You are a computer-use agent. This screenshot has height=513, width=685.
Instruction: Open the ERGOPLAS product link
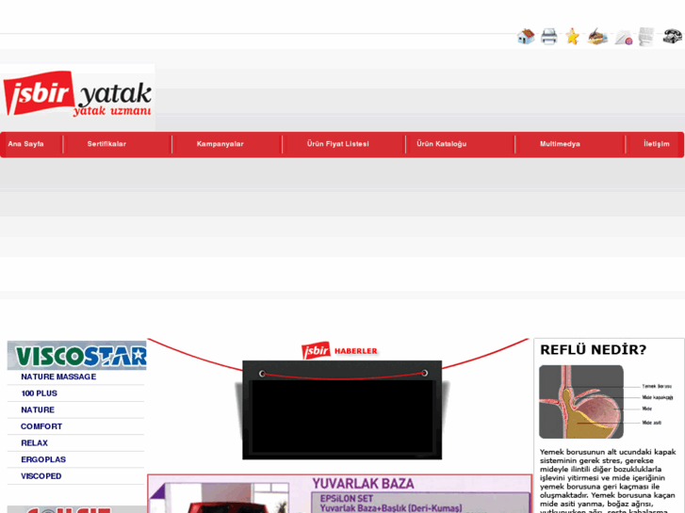[x=43, y=459]
